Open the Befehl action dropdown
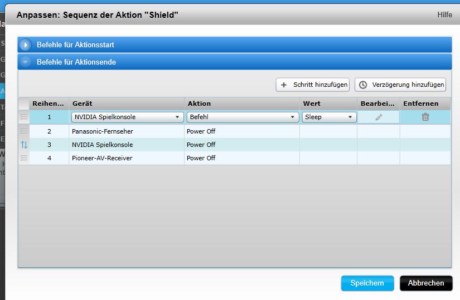460x300 pixels. coord(242,117)
